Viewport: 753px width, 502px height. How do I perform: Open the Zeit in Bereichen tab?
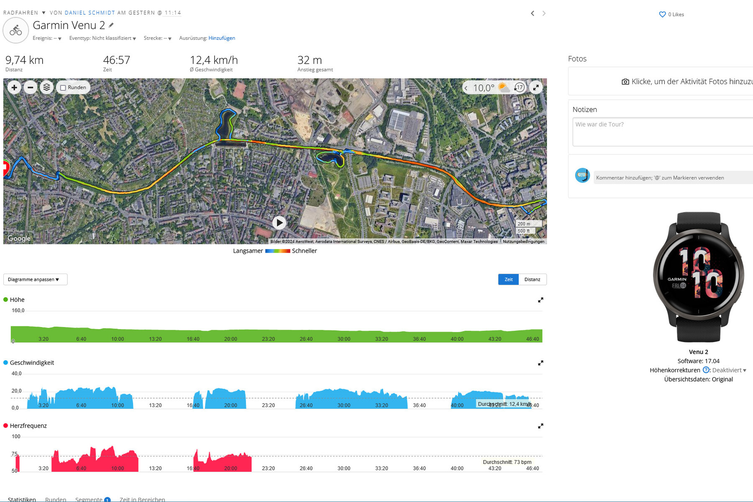tap(142, 499)
